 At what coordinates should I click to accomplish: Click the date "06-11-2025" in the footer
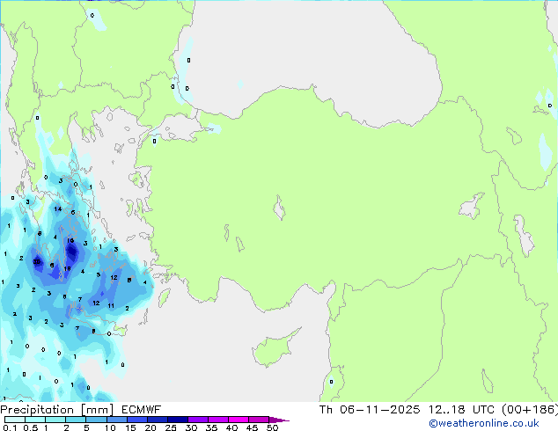click(379, 410)
